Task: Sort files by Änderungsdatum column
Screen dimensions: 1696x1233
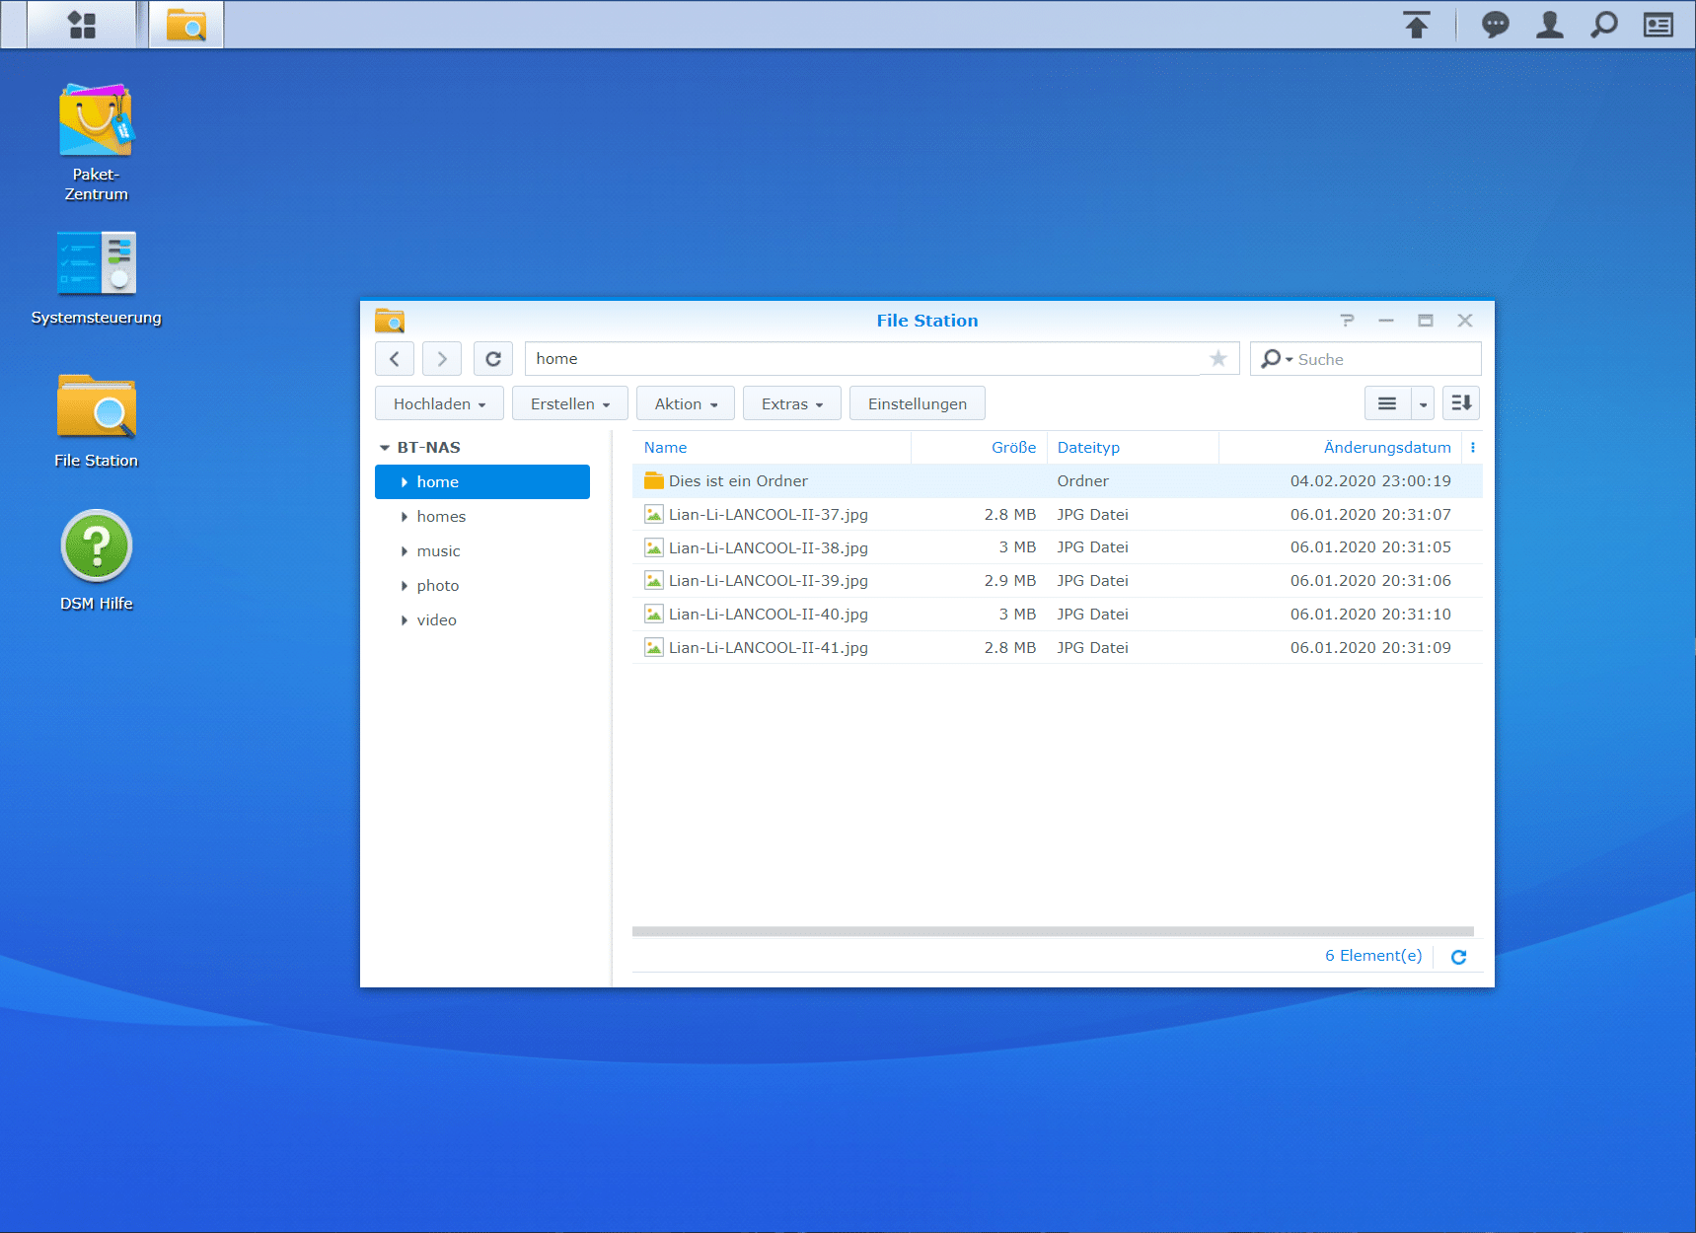Action: click(x=1386, y=448)
